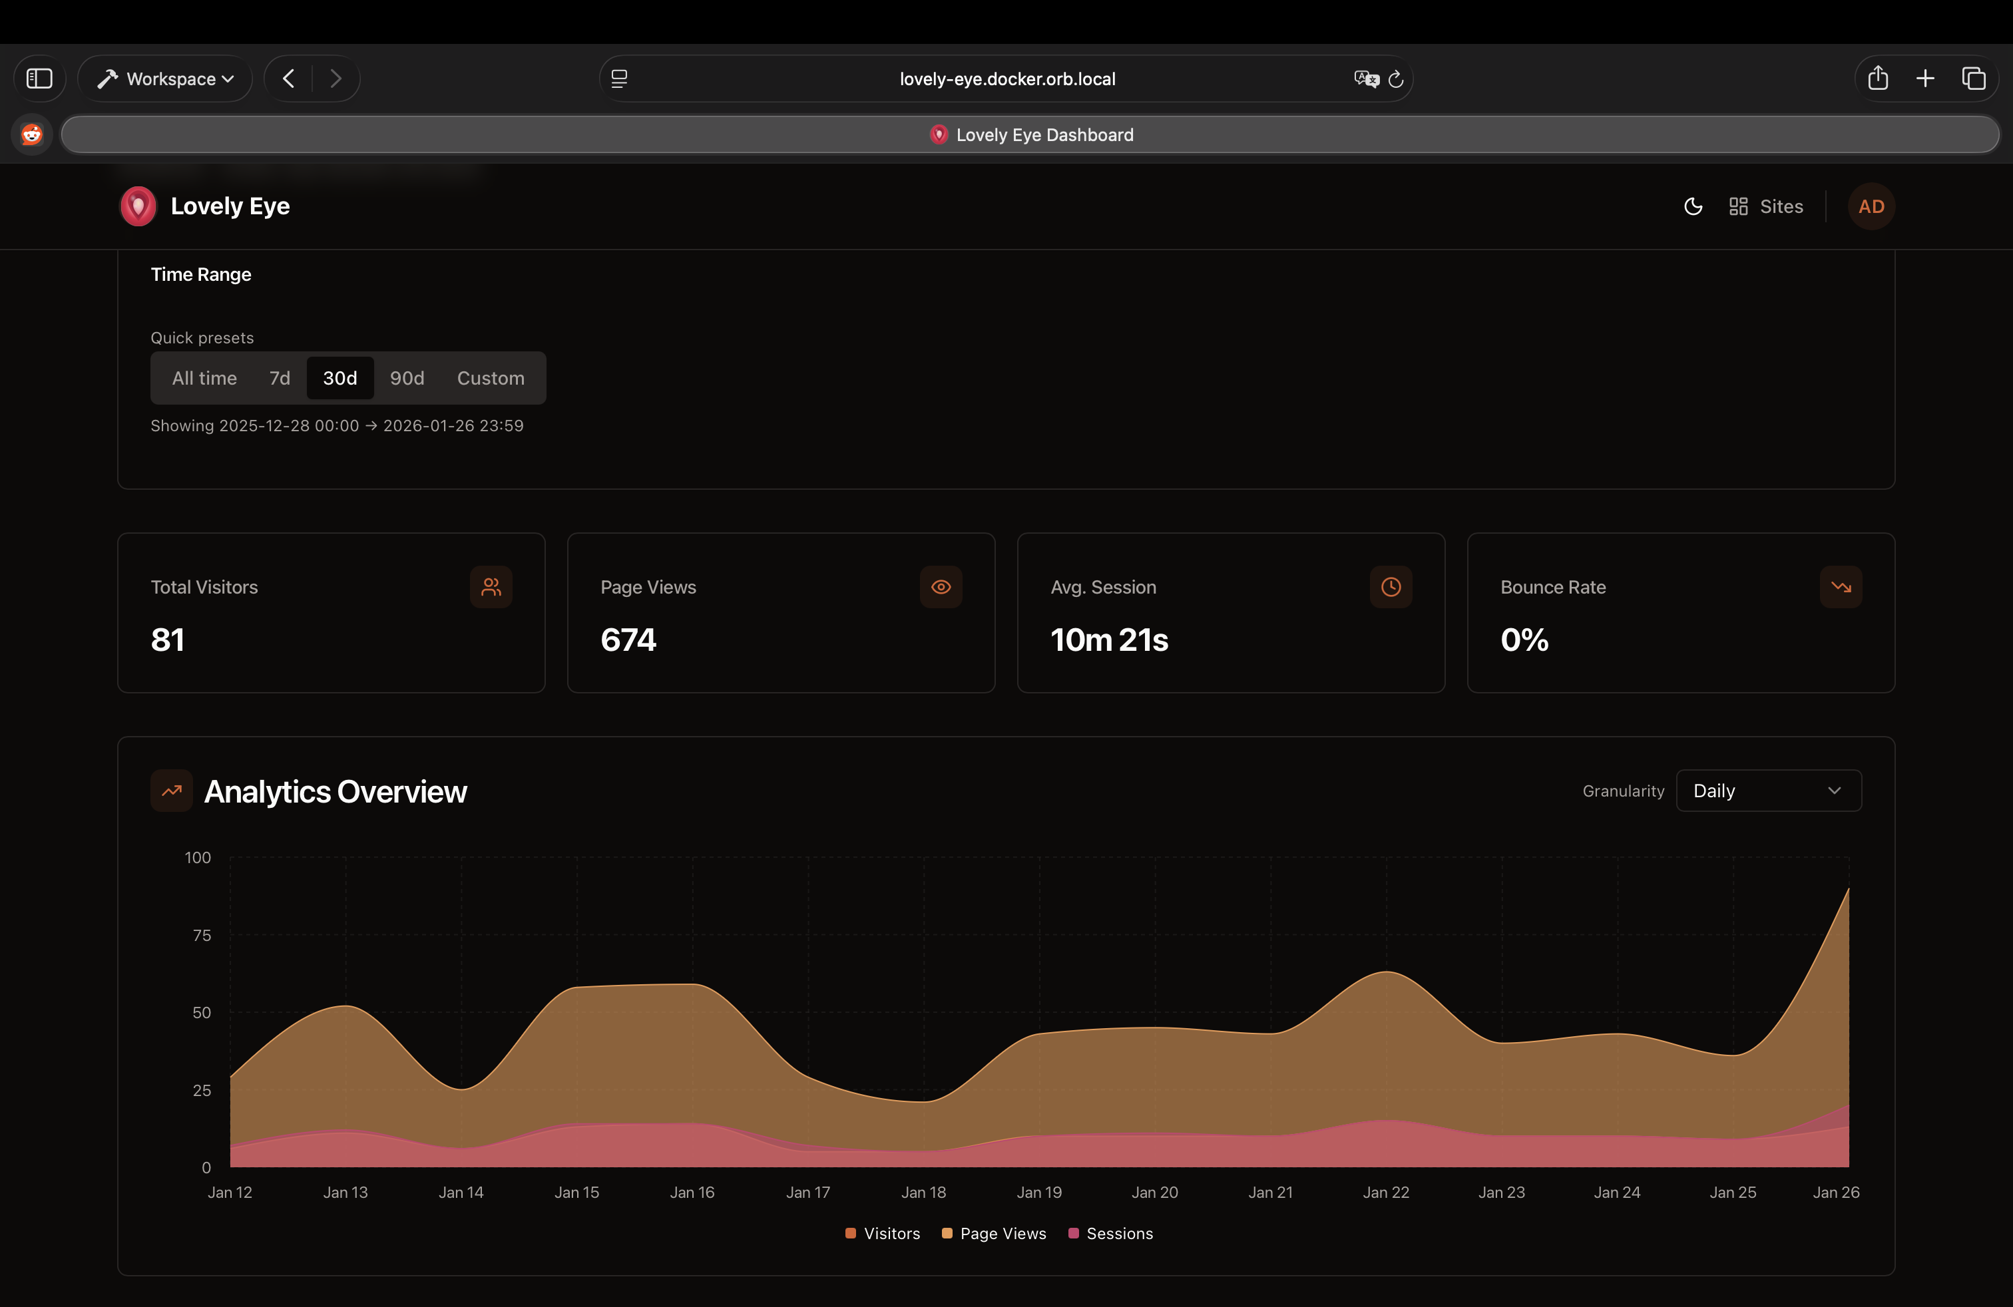Click the Analytics Overview trend icon
Viewport: 2013px width, 1307px height.
point(172,791)
